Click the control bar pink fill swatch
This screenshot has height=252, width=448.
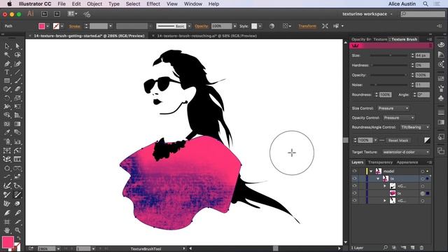(42, 26)
